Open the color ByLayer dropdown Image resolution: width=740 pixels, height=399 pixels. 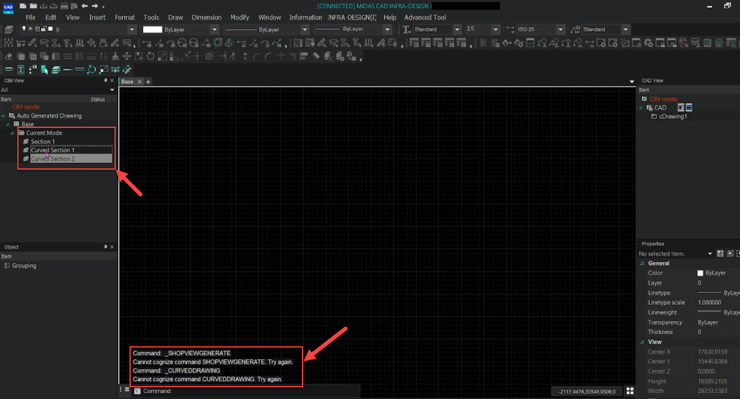(x=215, y=30)
